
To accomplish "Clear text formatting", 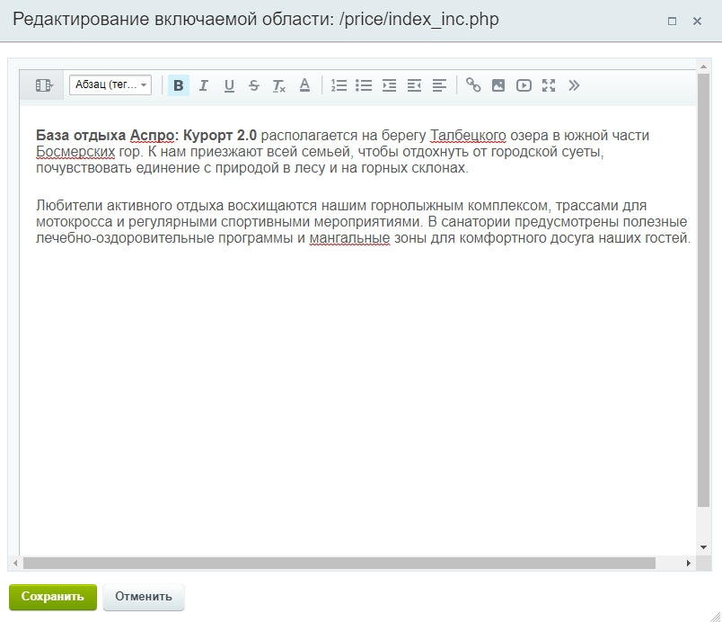I will [x=279, y=85].
